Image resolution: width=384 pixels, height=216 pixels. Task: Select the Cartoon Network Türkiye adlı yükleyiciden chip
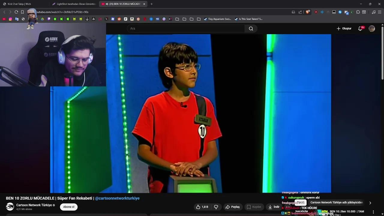coord(337,202)
